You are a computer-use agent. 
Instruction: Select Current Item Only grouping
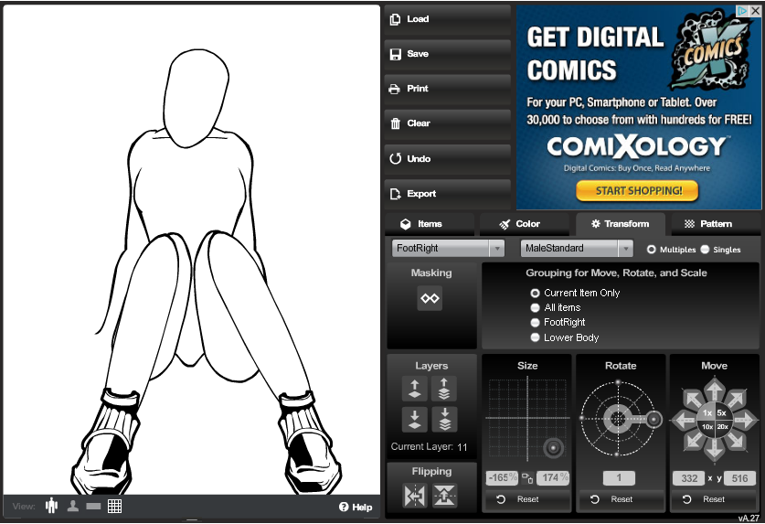[x=536, y=293]
